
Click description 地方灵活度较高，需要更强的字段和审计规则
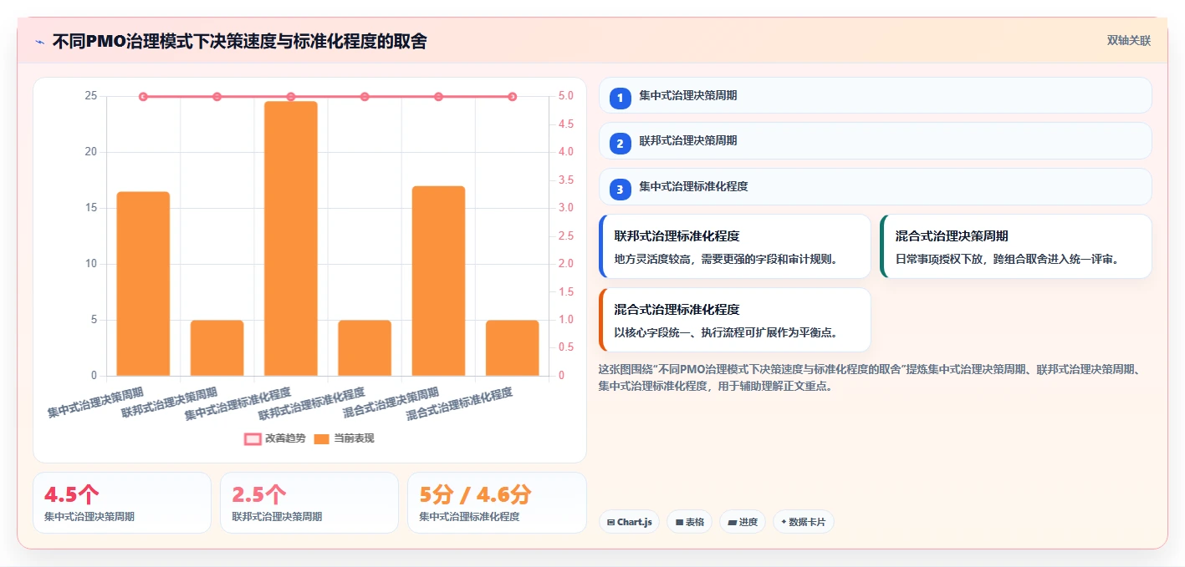coord(726,259)
